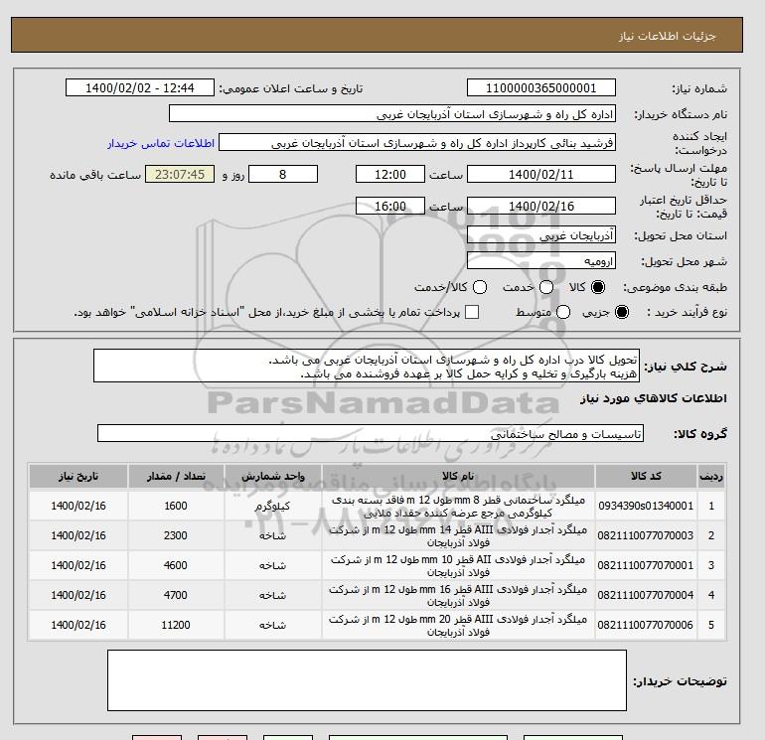
Task: Click quantity 4700 in row 4
Action: [176, 595]
